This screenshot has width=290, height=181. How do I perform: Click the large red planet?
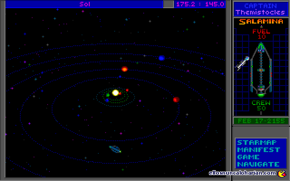click(176, 100)
